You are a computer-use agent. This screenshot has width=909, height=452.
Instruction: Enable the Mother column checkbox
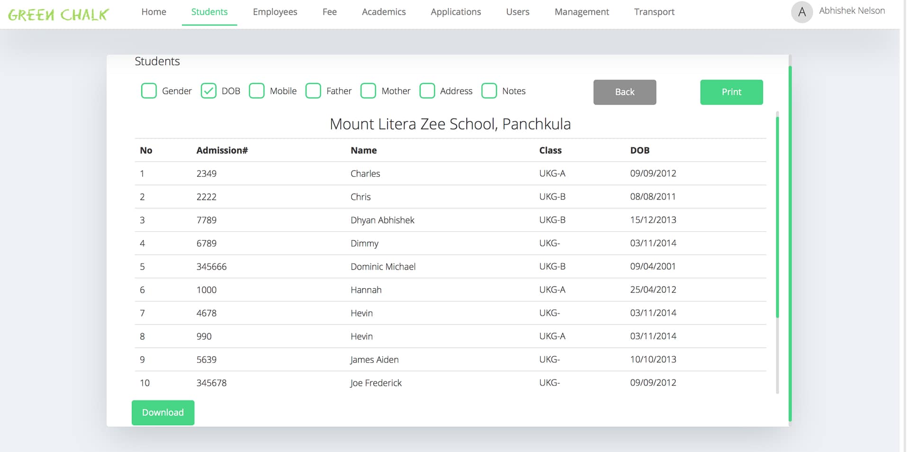(368, 91)
